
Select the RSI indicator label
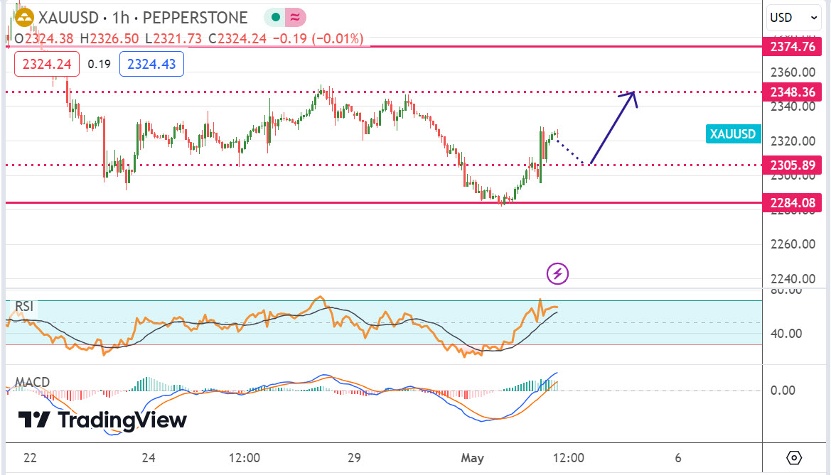(x=25, y=307)
